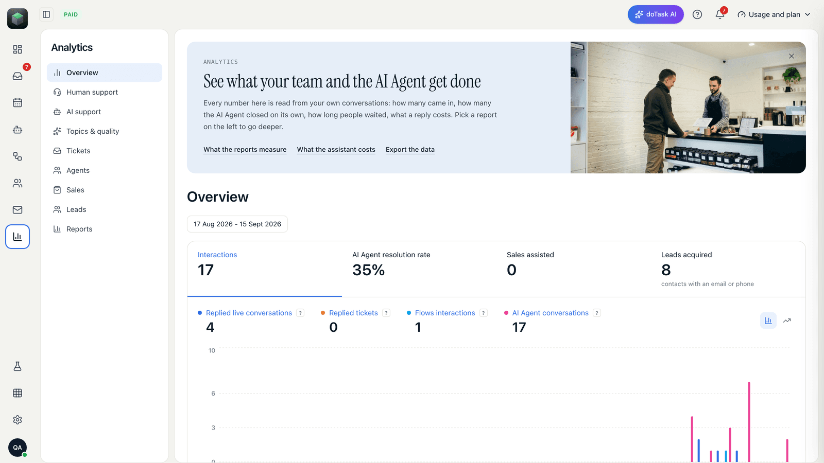Open the inbox icon with 7 badge
824x463 pixels.
point(18,76)
